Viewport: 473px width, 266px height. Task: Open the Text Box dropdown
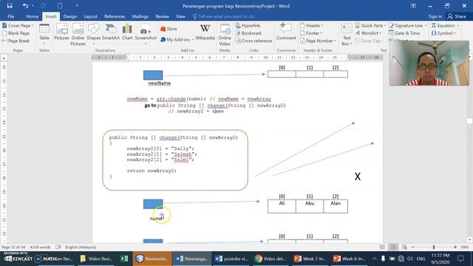pos(347,35)
